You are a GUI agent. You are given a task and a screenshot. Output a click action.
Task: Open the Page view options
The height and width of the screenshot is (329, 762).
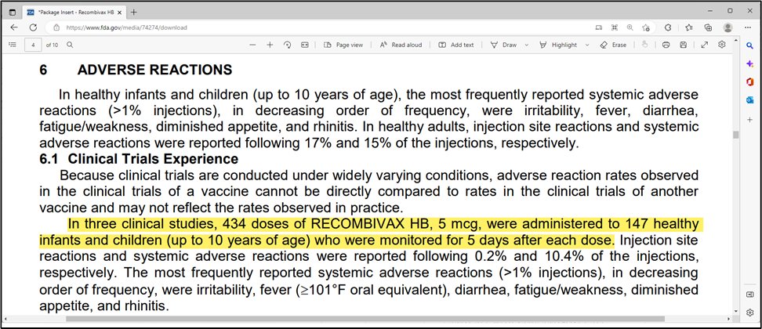[343, 45]
